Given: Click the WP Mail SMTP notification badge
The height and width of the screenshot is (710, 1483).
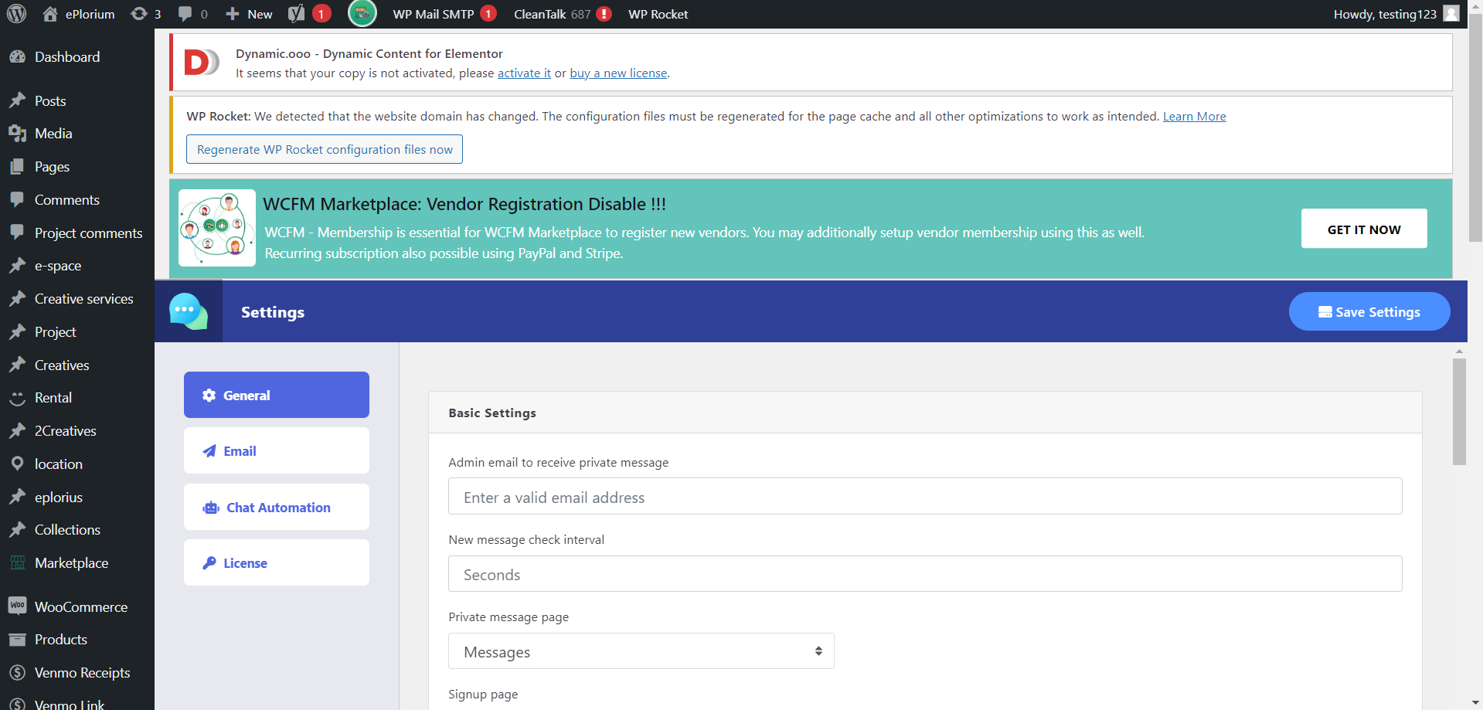Looking at the screenshot, I should pos(488,14).
